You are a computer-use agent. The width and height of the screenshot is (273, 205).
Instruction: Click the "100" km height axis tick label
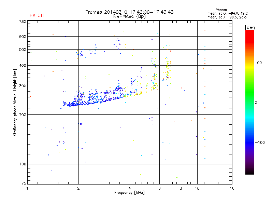click(x=23, y=164)
